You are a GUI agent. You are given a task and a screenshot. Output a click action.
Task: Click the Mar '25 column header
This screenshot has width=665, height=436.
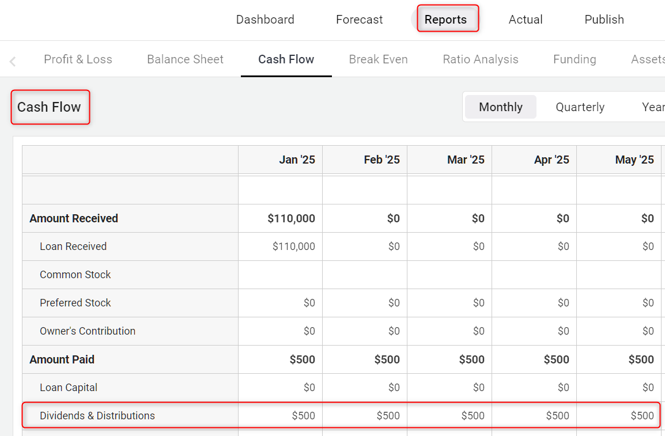point(449,160)
